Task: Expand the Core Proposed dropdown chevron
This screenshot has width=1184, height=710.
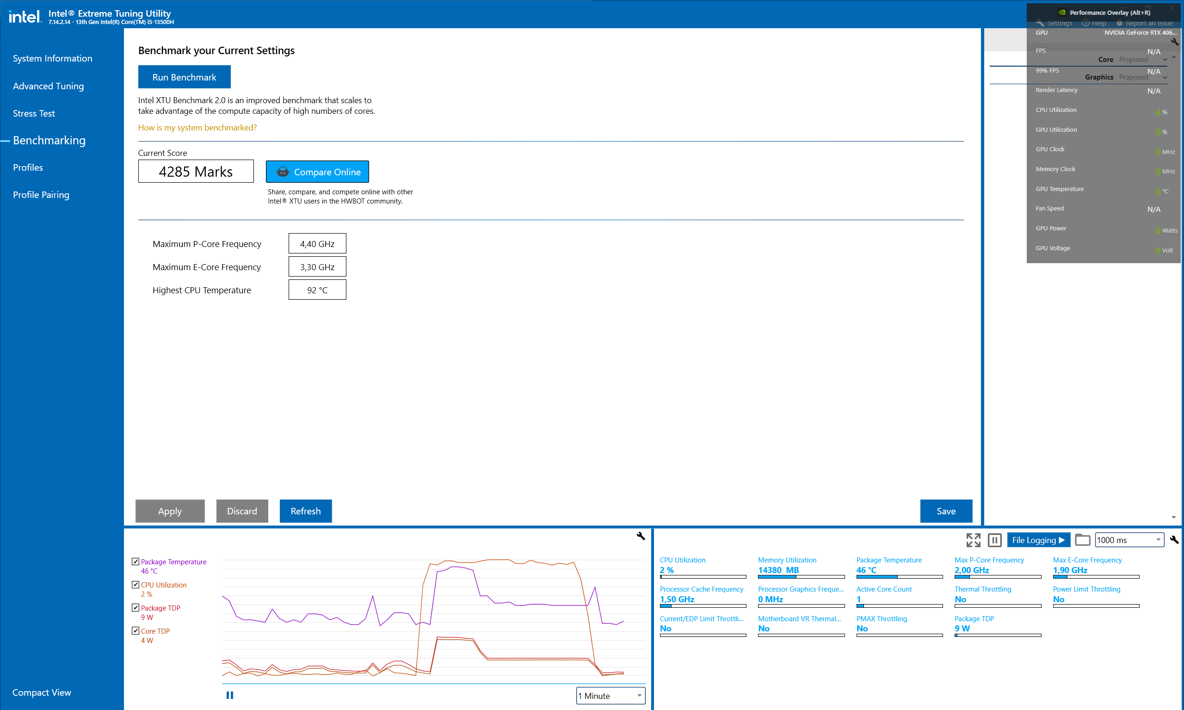Action: (x=1165, y=60)
